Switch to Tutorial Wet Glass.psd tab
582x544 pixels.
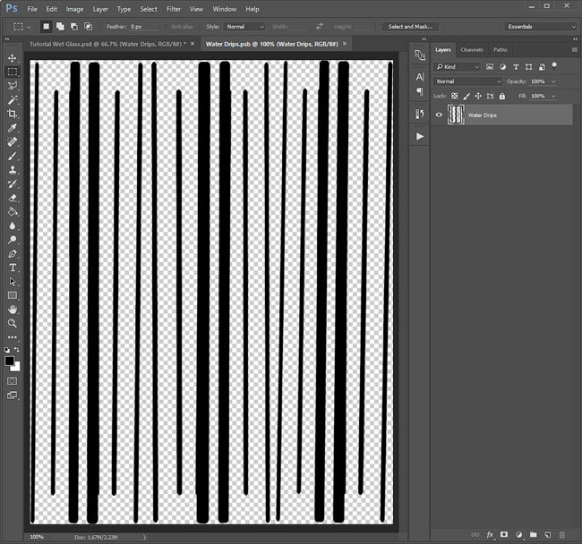[107, 44]
